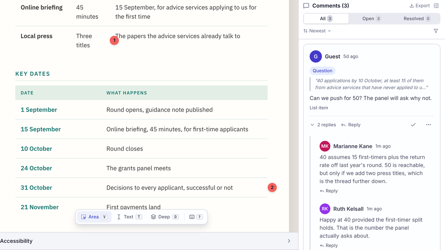This screenshot has height=250, width=445.
Task: Click the quoted "40 applications by 10 October" excerpt
Action: click(371, 84)
